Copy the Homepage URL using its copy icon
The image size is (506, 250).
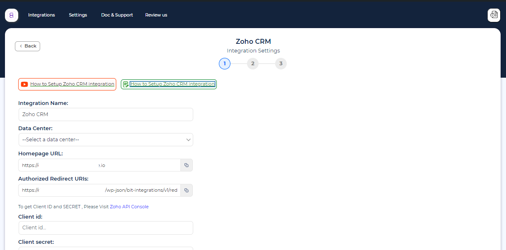pyautogui.click(x=186, y=165)
